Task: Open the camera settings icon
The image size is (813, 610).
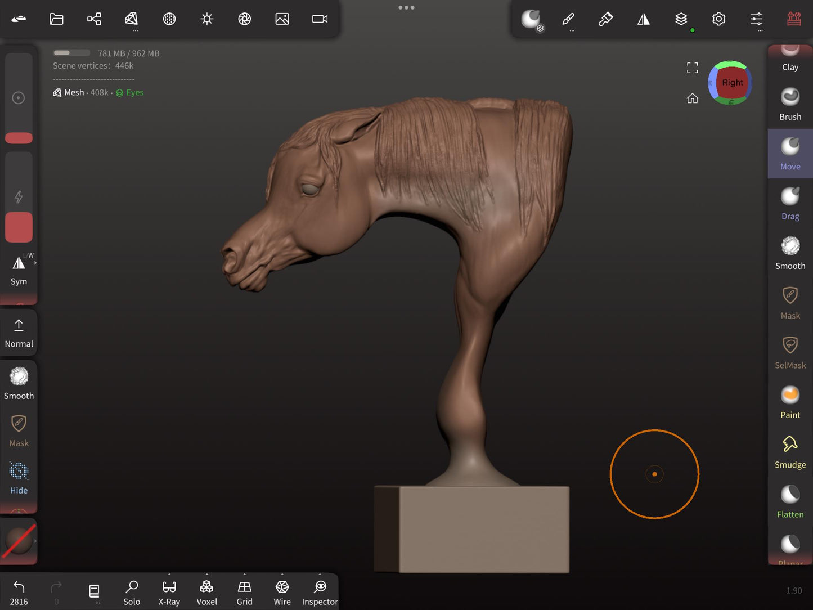Action: 320,19
